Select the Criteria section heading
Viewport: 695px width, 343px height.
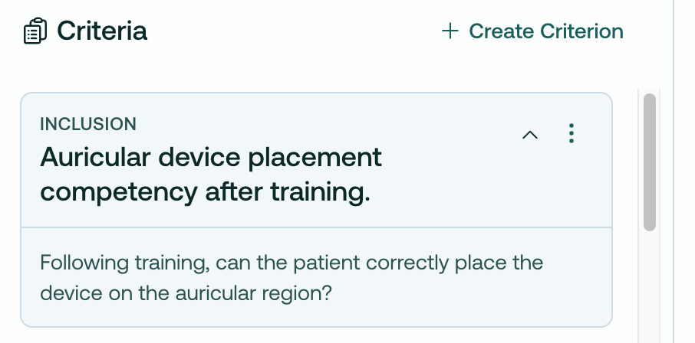tap(102, 31)
